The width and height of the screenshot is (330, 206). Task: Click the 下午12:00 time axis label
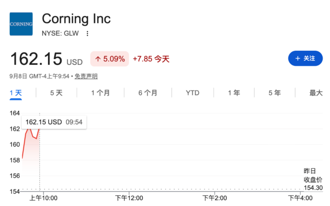tap(129, 198)
